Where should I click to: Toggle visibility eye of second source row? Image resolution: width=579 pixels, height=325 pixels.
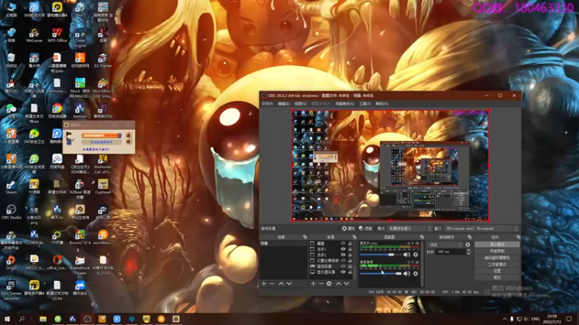tap(343, 249)
